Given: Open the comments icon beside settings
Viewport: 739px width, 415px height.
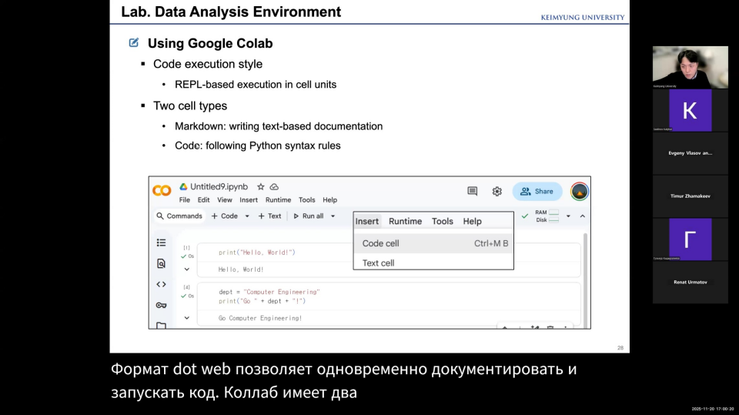Looking at the screenshot, I should [x=472, y=192].
